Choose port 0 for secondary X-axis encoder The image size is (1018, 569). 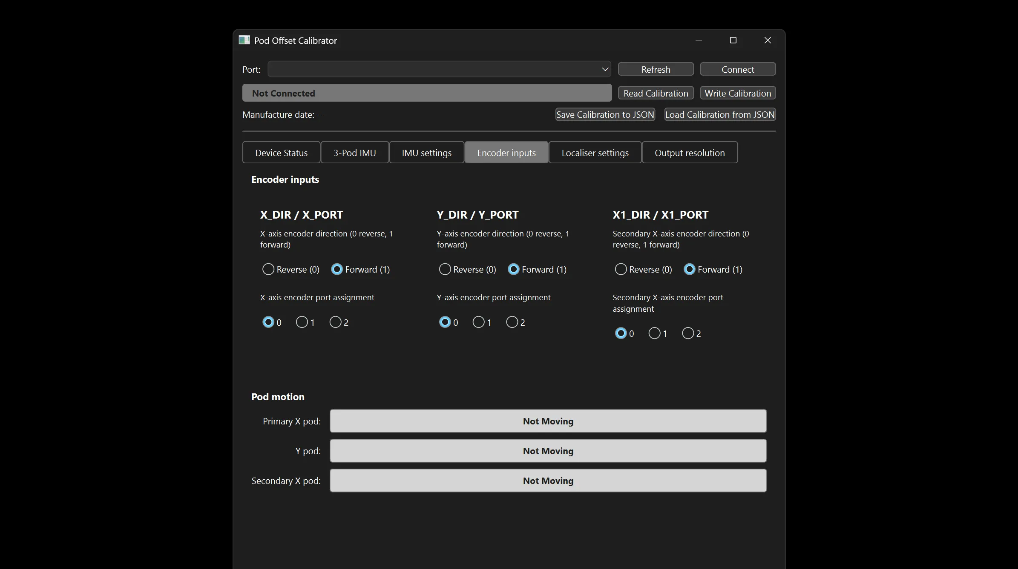[x=624, y=333]
